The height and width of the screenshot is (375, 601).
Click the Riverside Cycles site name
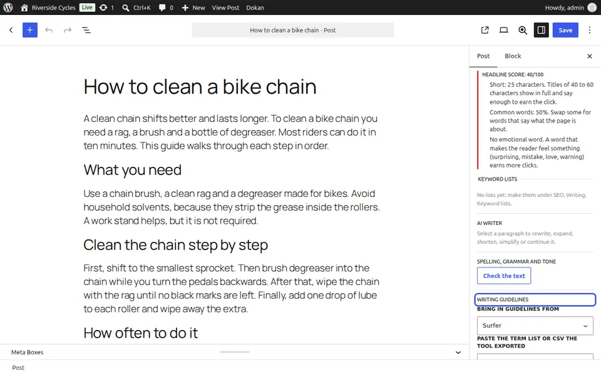click(54, 7)
